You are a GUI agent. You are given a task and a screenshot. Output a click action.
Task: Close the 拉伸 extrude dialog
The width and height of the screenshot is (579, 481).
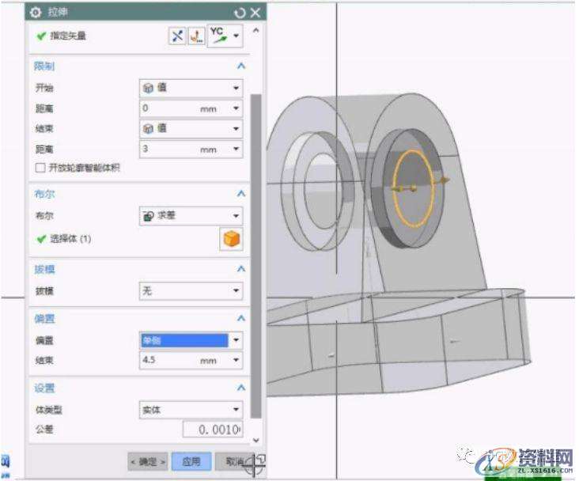coord(255,13)
